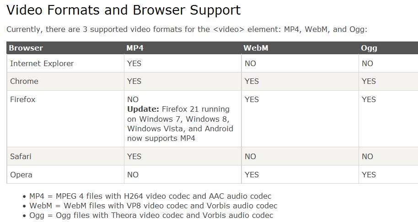The width and height of the screenshot is (418, 222).
Task: Click Opera's MP4 NO cell
Action: [182, 175]
